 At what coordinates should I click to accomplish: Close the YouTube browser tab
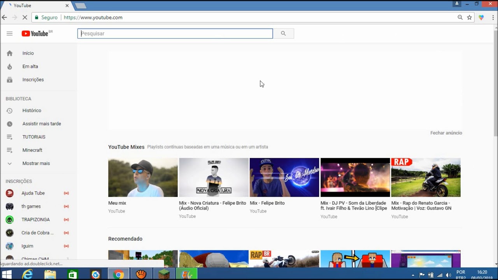coord(67,6)
